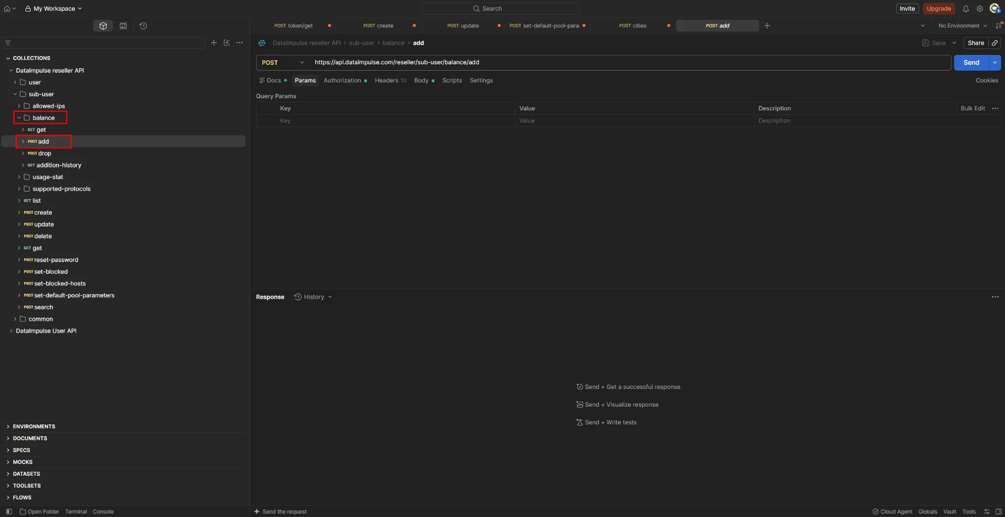Click the request URL input field

point(630,63)
